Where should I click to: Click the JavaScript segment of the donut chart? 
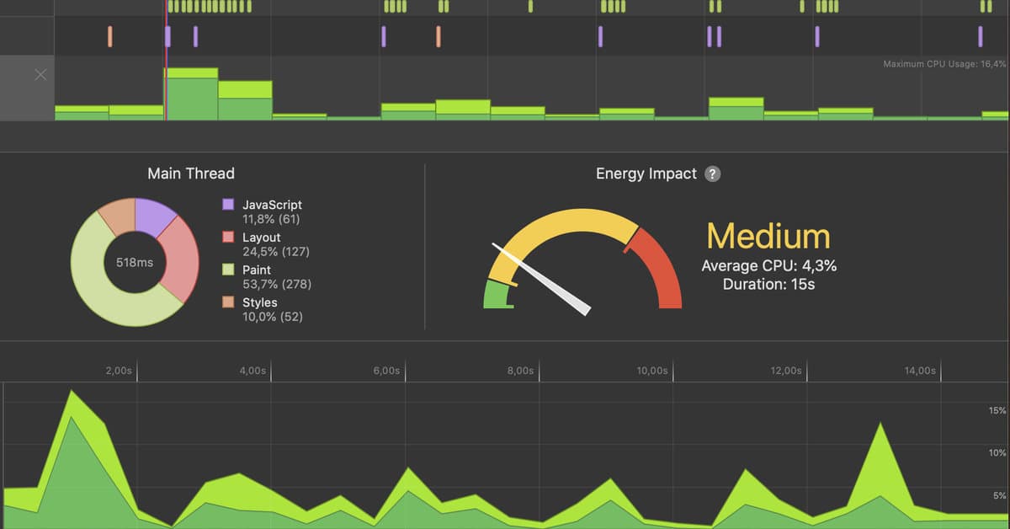[154, 216]
